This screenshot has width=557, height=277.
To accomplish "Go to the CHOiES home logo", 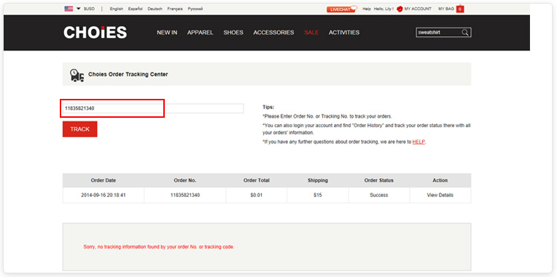I will click(x=96, y=32).
